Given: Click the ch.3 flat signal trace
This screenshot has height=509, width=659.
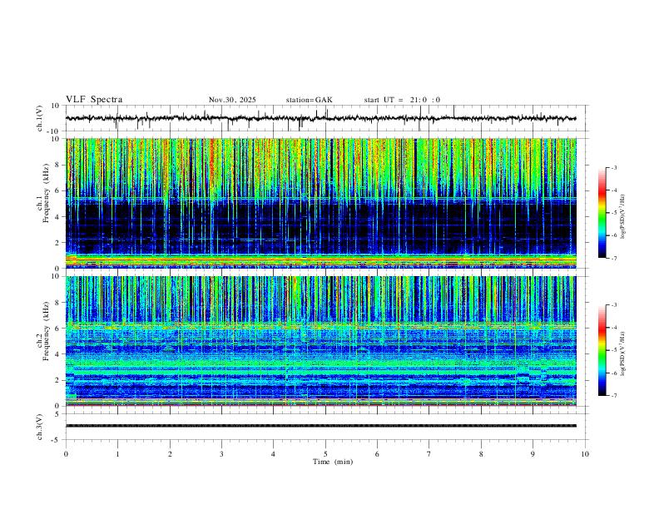Looking at the screenshot, I should point(321,426).
